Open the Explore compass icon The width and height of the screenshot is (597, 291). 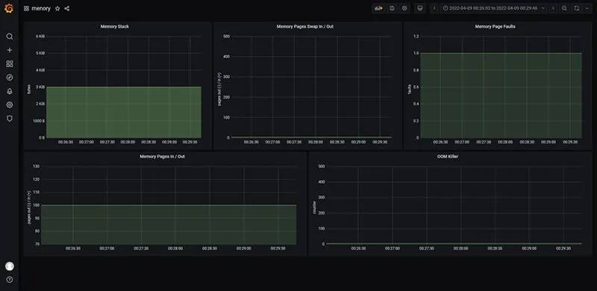(10, 78)
